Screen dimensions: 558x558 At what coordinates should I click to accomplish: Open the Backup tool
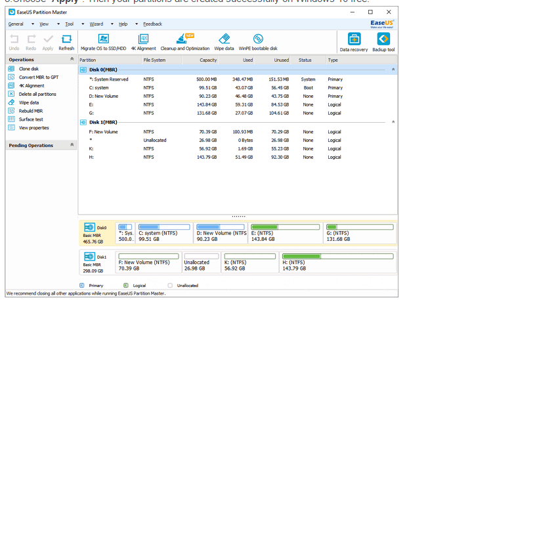pyautogui.click(x=383, y=43)
